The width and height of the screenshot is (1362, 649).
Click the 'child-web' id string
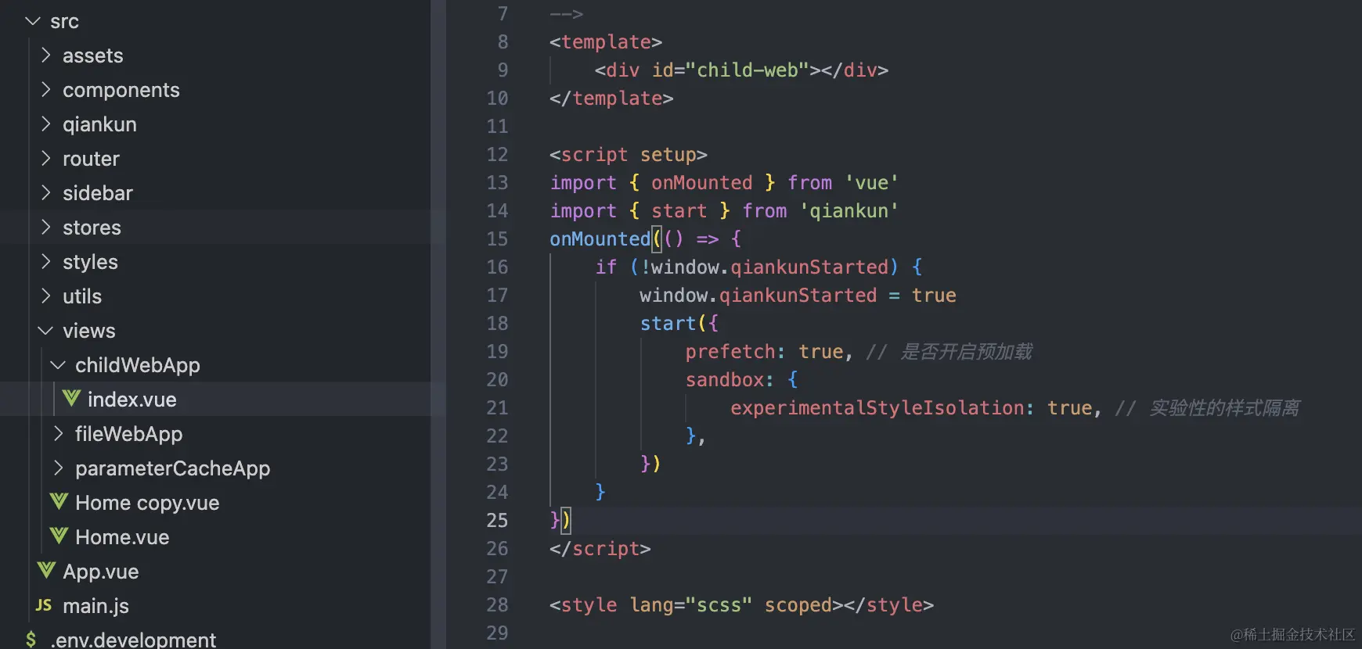pos(748,70)
